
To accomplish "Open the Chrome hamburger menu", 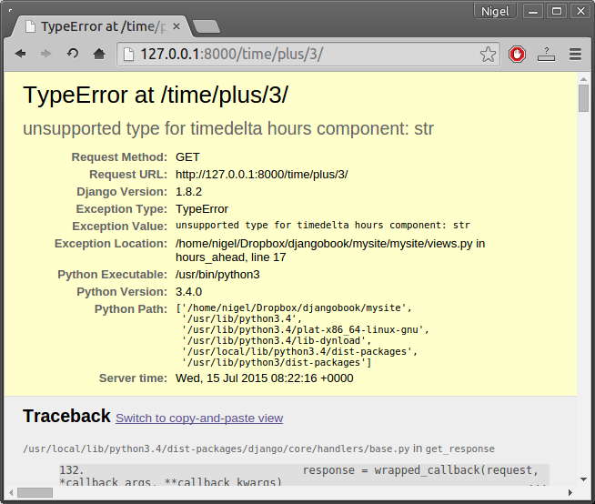I will (575, 55).
